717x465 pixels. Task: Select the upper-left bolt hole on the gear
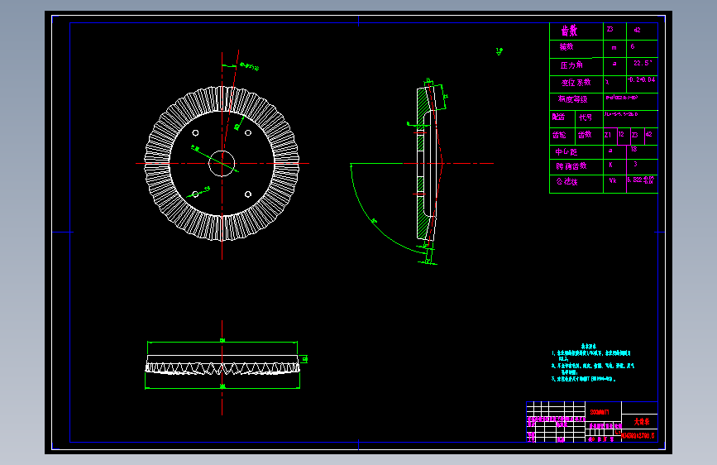(195, 132)
